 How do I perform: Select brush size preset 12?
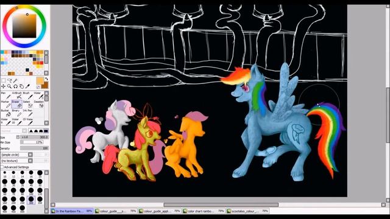point(13,173)
